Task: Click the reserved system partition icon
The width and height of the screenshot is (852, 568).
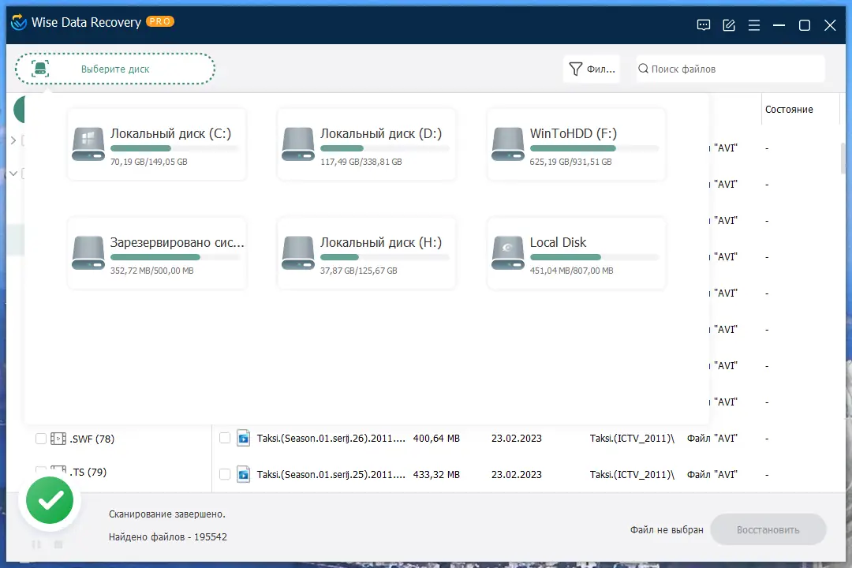Action: point(88,252)
